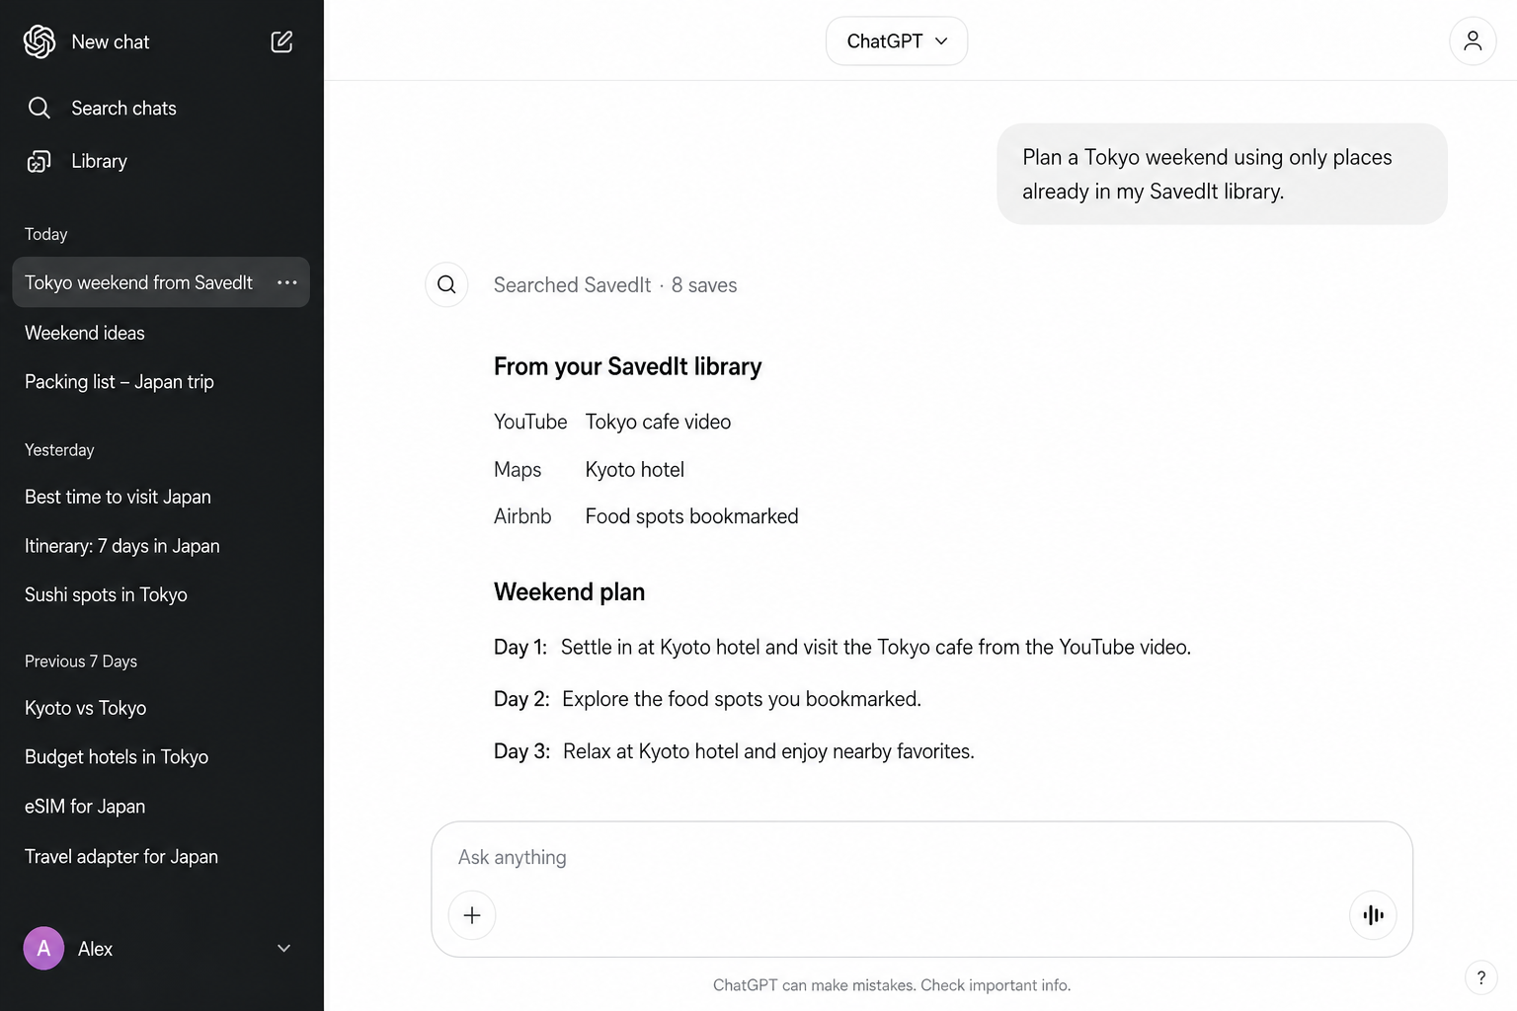
Task: Start a New chat
Action: point(111,41)
